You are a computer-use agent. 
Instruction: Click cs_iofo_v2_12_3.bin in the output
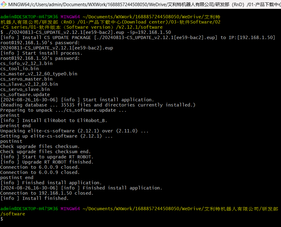(26, 63)
